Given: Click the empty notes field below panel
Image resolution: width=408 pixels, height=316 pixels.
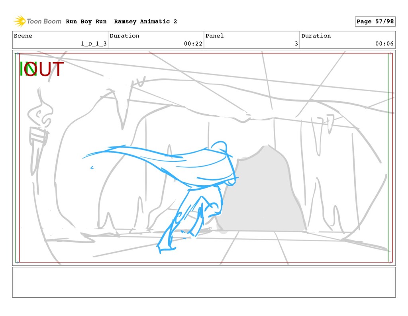Looking at the screenshot, I should pos(204,282).
